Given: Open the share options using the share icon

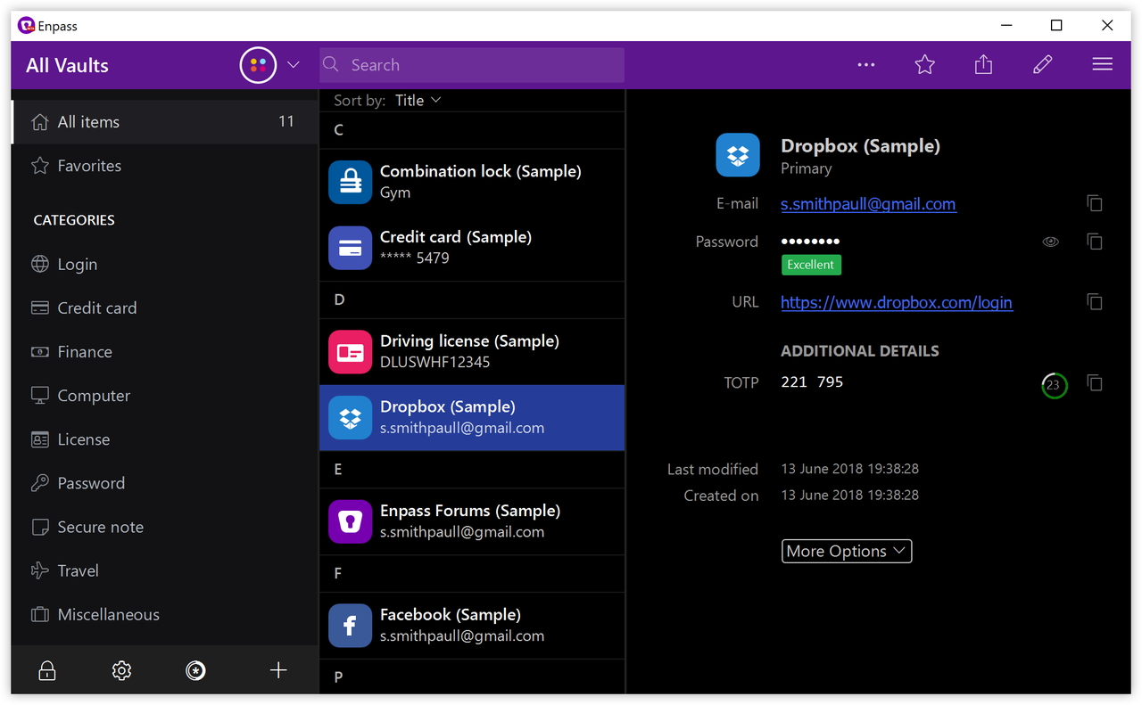Looking at the screenshot, I should coord(983,64).
